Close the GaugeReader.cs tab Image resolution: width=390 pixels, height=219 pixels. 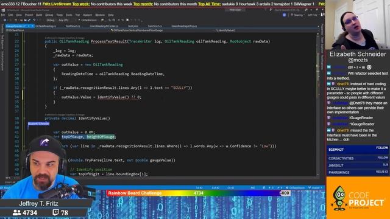[32, 26]
